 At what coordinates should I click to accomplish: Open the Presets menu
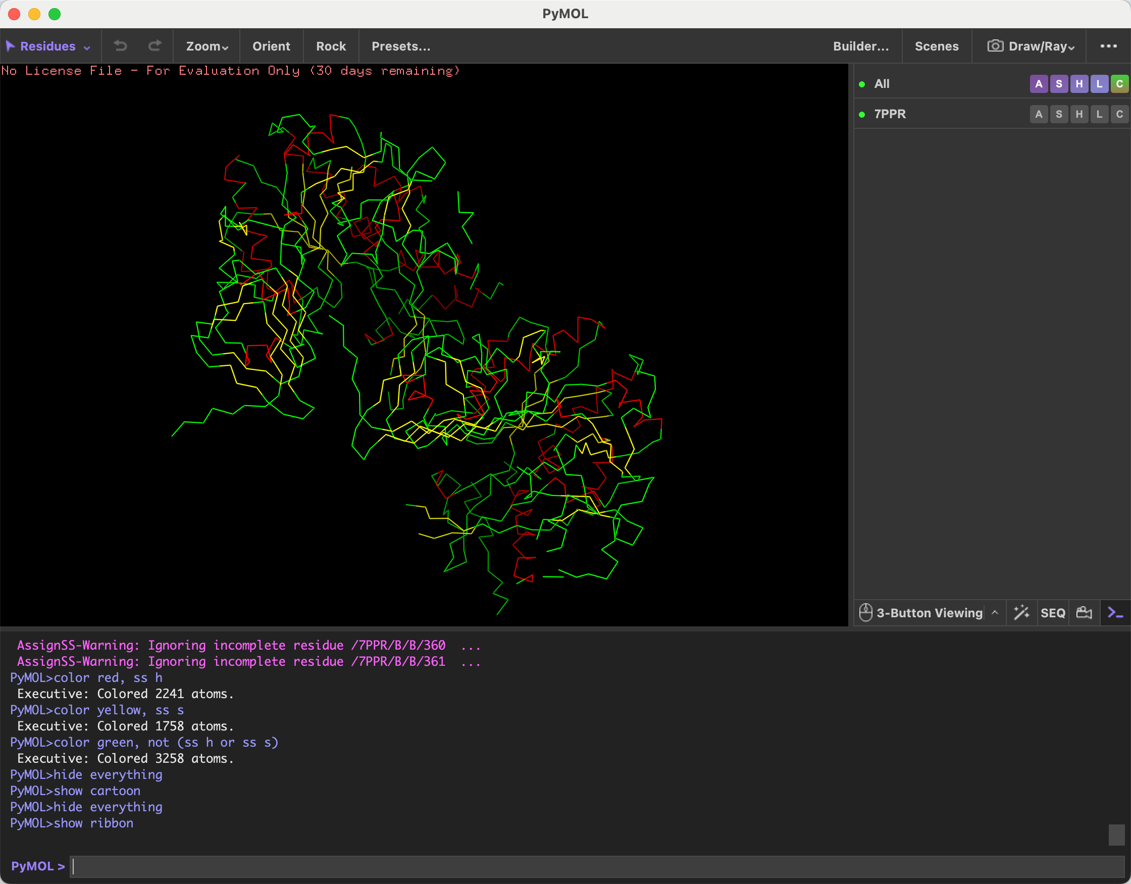401,46
